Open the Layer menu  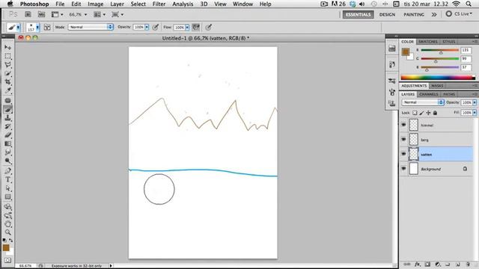click(x=117, y=4)
